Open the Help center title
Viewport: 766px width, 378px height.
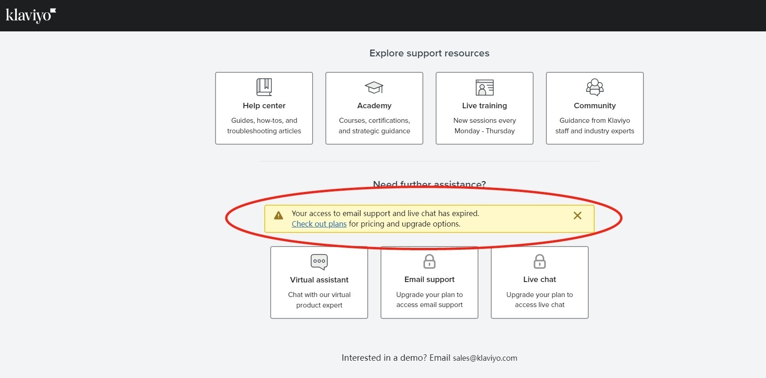point(264,106)
